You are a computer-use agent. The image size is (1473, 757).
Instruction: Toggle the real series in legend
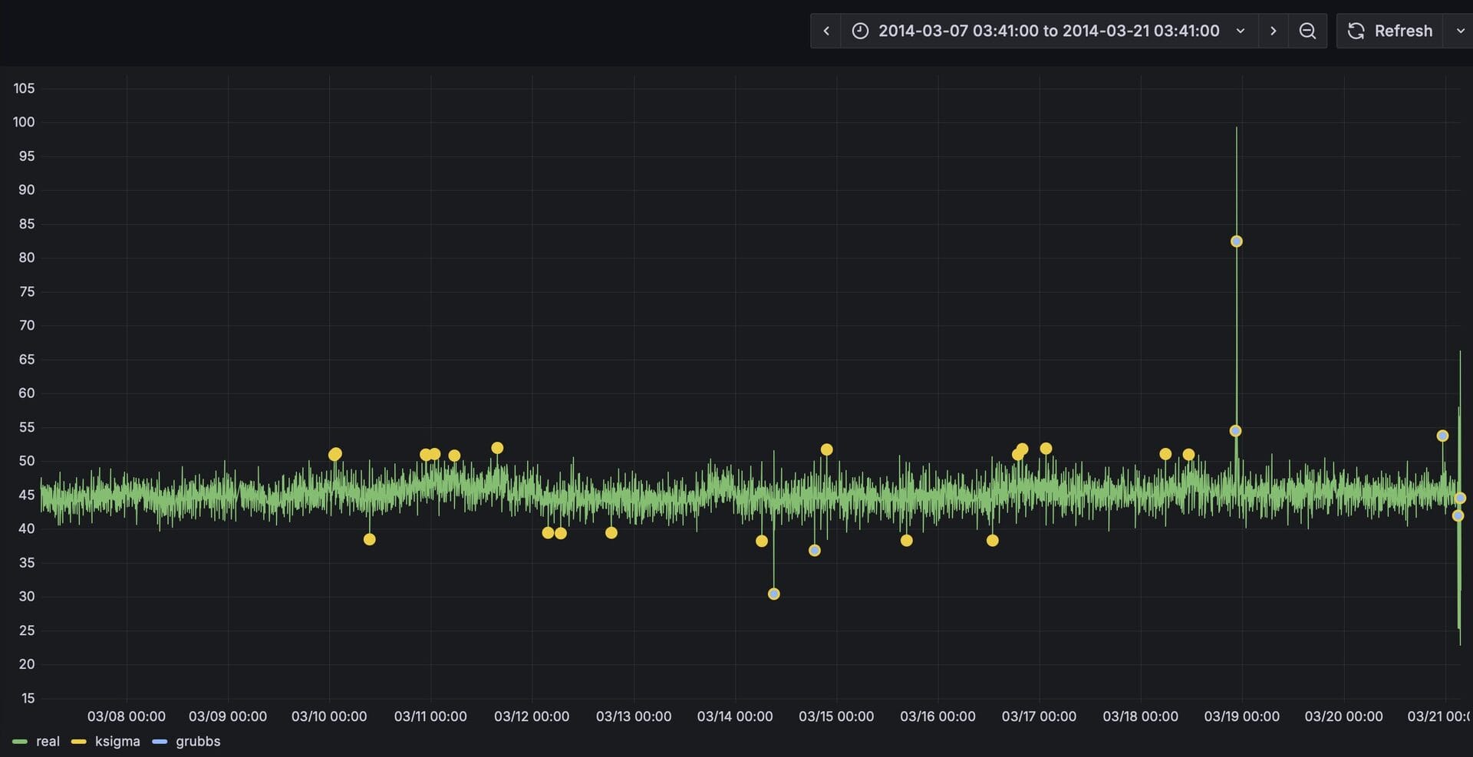(x=48, y=741)
